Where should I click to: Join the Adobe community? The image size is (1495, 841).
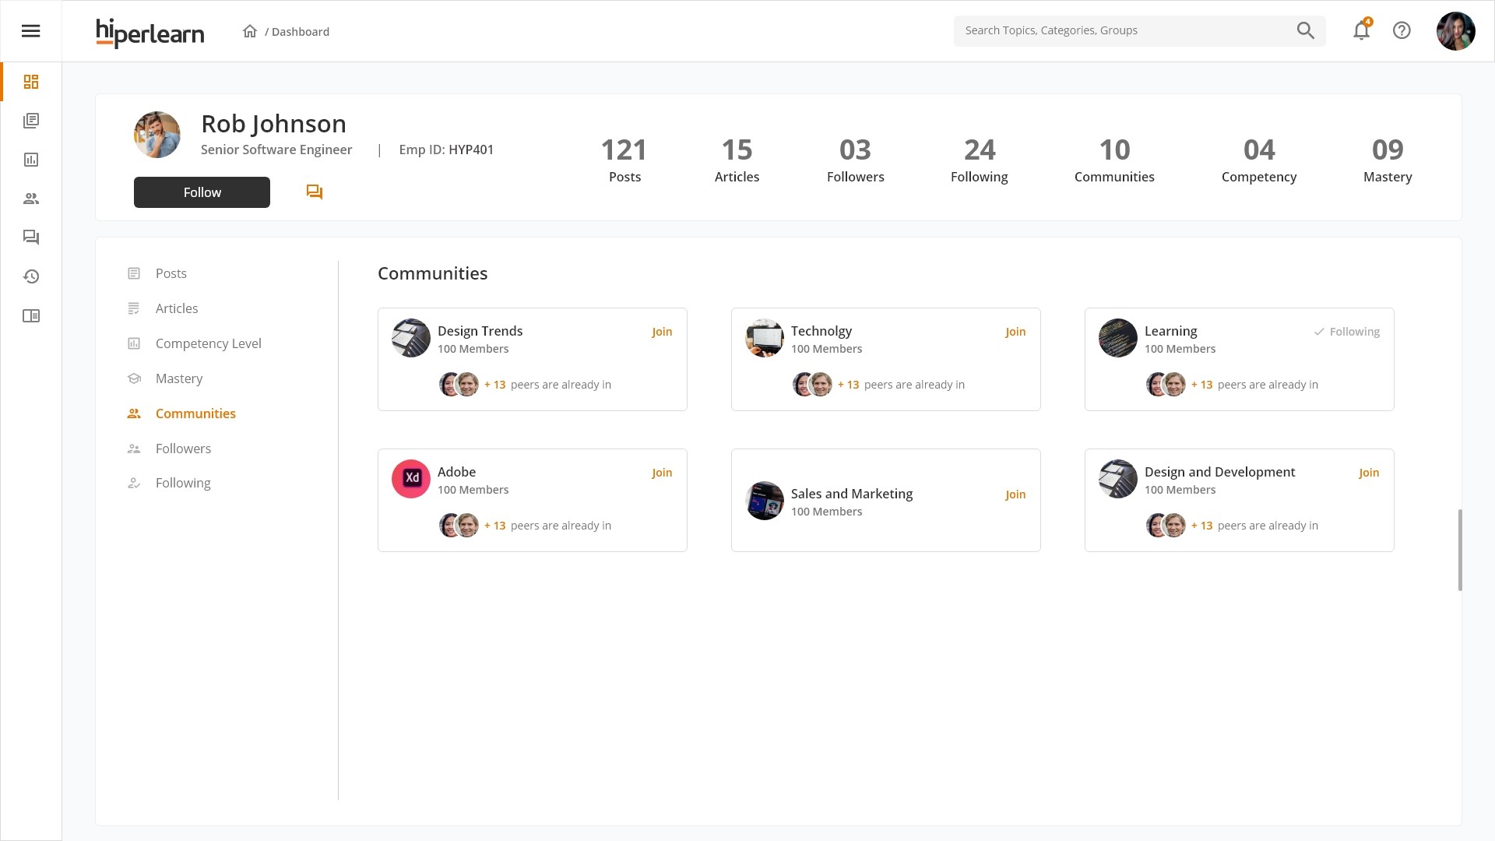662,473
